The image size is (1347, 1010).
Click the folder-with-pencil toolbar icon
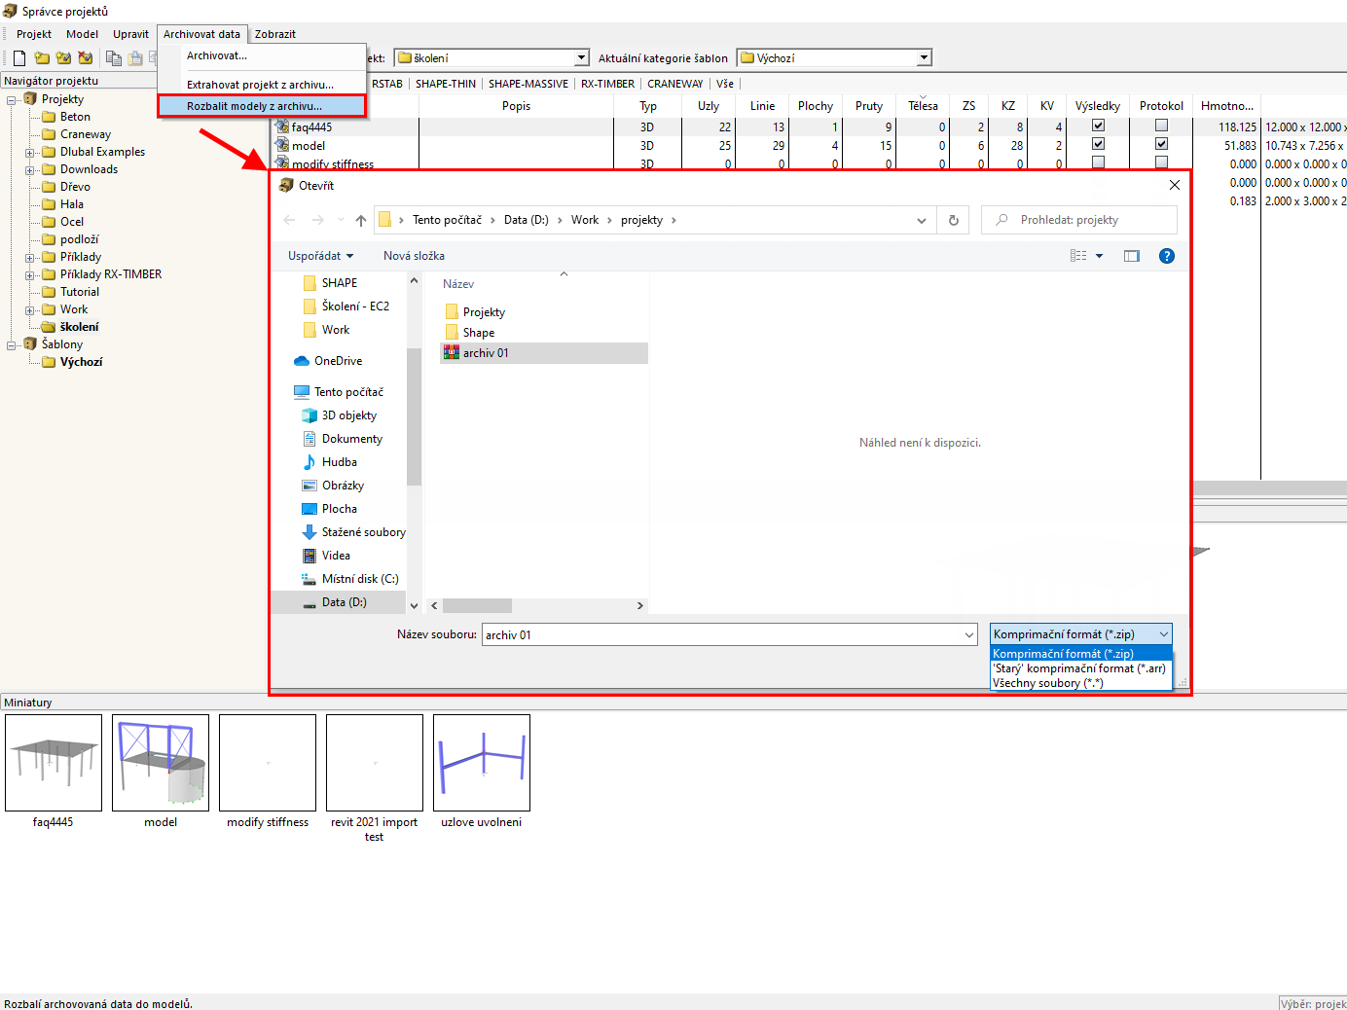pos(63,58)
